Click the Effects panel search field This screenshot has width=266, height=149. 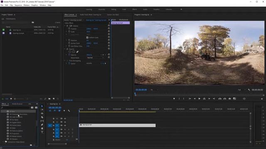15,108
